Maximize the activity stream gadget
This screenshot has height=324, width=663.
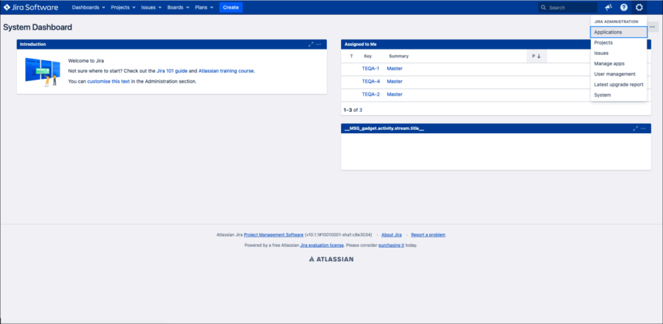635,129
